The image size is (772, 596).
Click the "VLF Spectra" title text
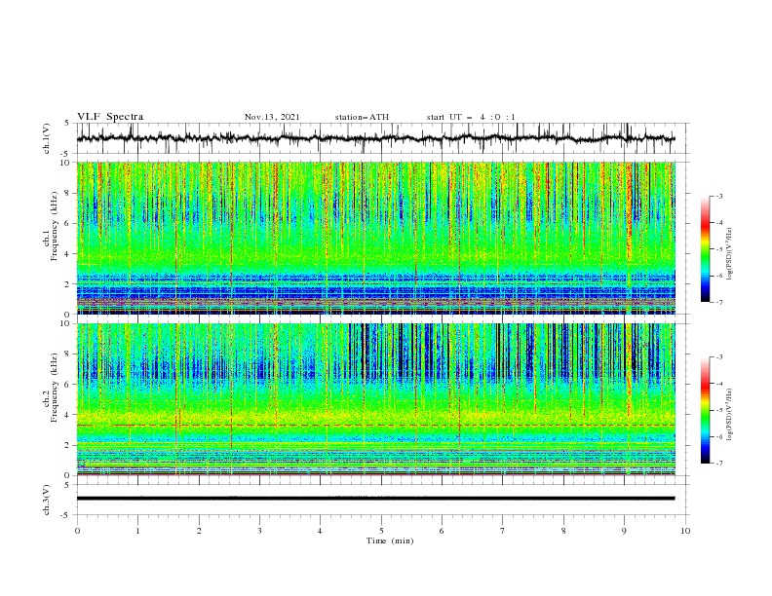coord(110,117)
